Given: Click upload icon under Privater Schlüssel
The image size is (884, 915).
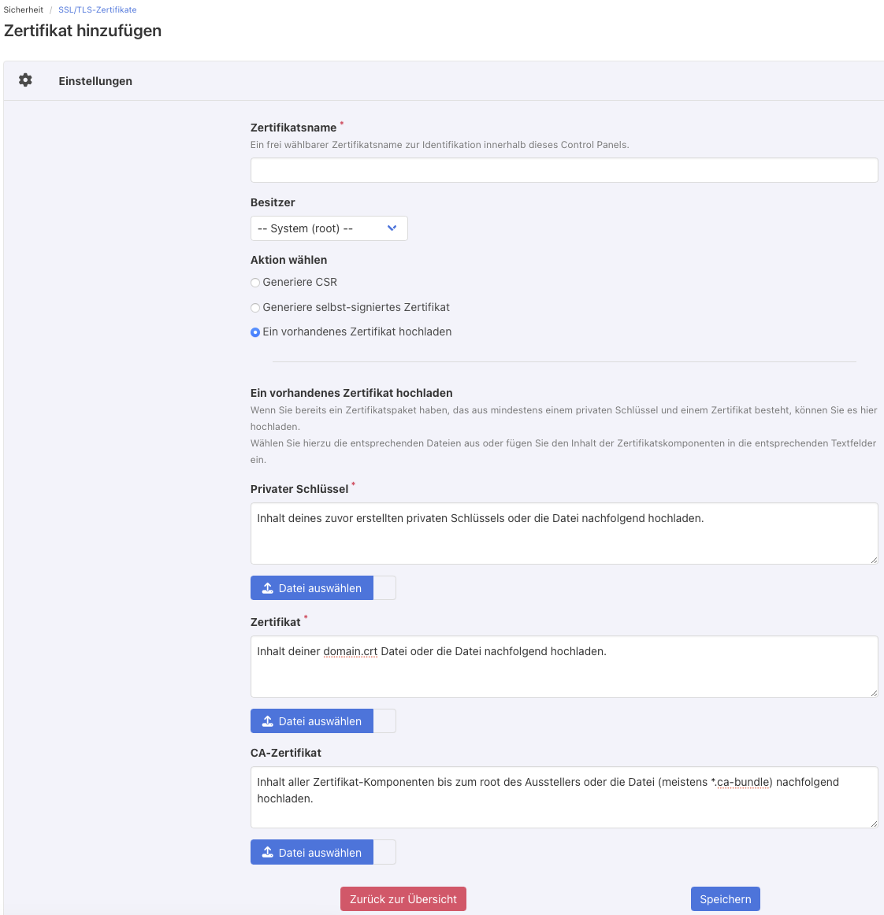Looking at the screenshot, I should coord(268,588).
